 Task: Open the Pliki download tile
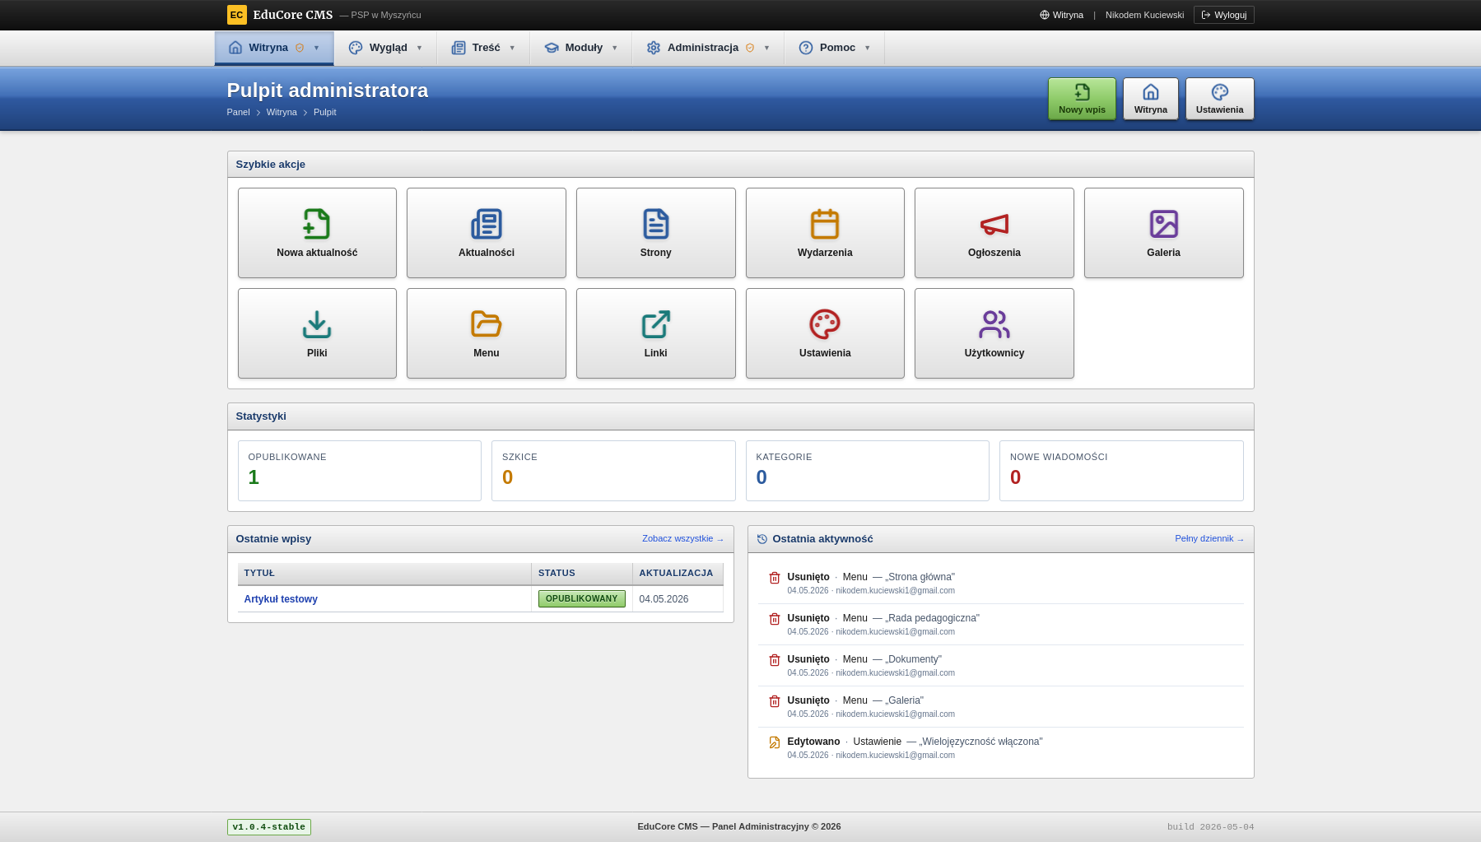[317, 333]
